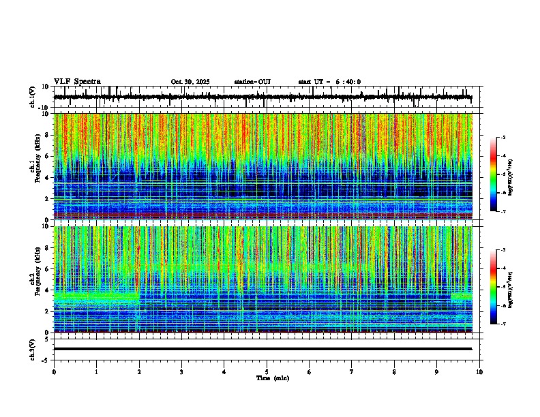Screen dimensions: 540x417
Task: Click the ch.1 waveform trace panel
Action: pos(268,97)
